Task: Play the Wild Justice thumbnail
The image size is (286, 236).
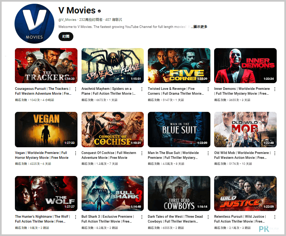Action: (x=245, y=193)
